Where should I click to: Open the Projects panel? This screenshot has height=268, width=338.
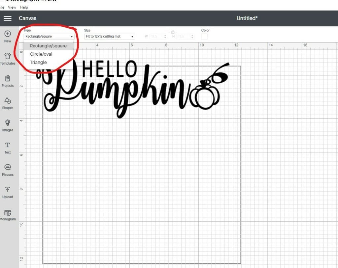point(8,81)
